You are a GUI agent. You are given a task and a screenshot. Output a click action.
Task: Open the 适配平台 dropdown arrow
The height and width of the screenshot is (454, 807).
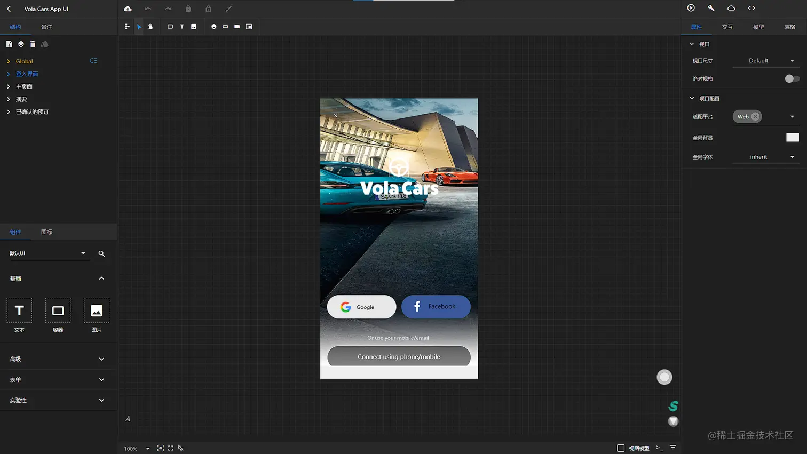pyautogui.click(x=792, y=117)
